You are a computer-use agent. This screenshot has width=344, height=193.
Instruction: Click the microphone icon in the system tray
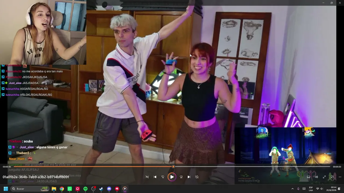[x=298, y=189]
